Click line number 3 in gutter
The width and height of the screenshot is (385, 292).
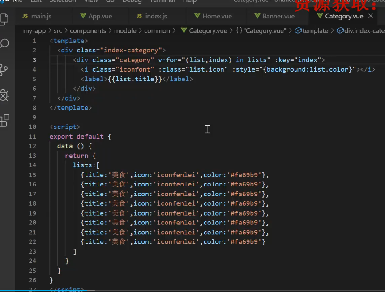pos(34,60)
